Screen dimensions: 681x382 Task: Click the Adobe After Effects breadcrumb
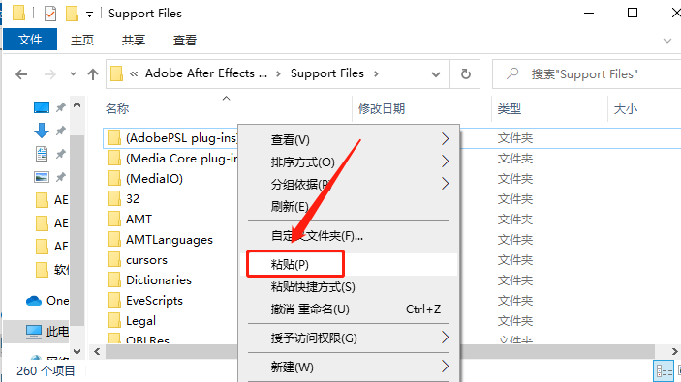tap(206, 73)
